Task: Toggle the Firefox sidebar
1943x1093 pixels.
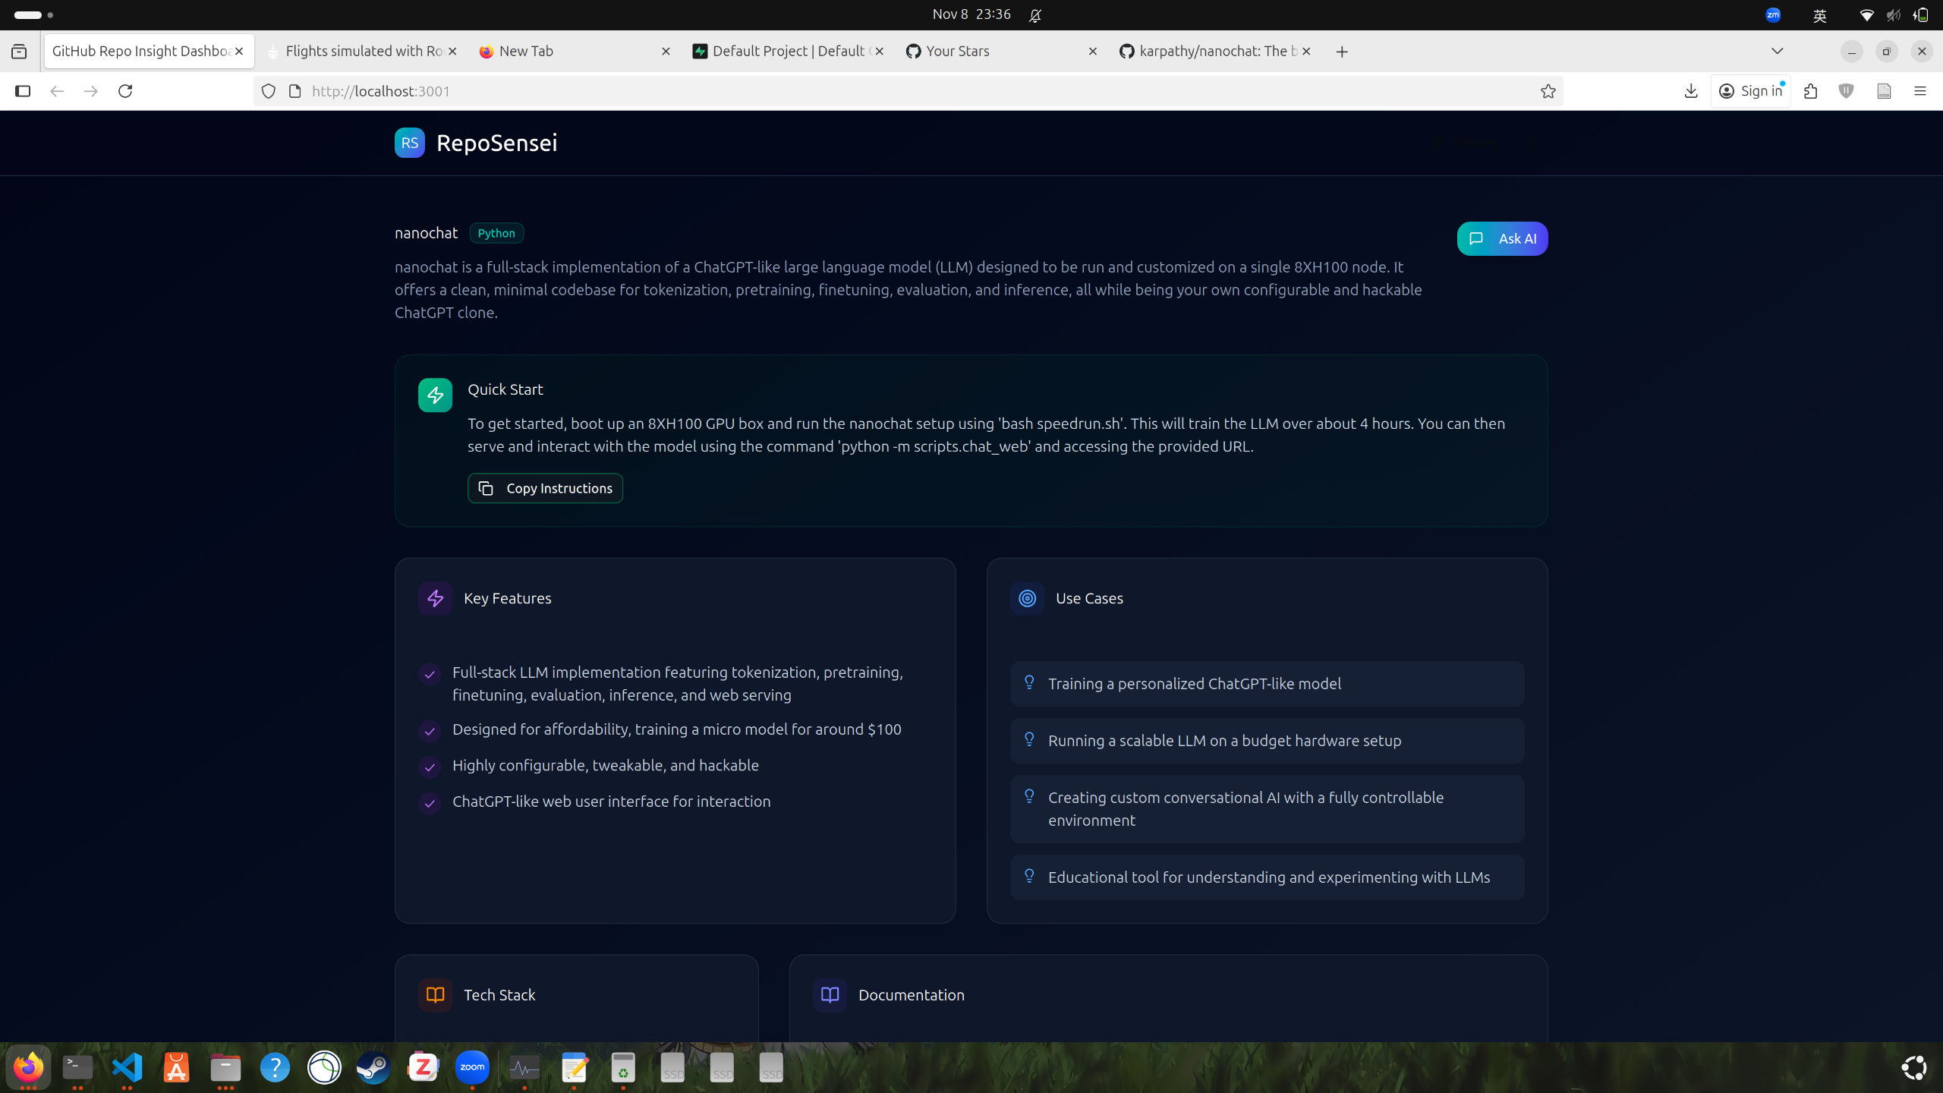Action: [23, 91]
